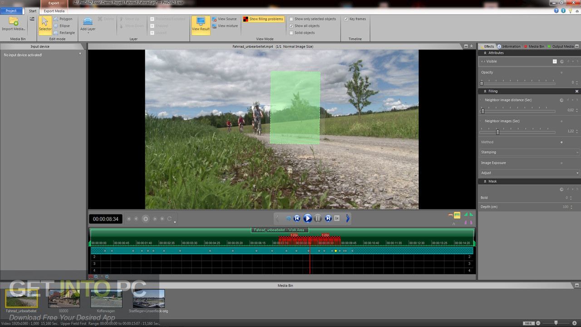Image resolution: width=581 pixels, height=327 pixels.
Task: Select the yellow keyframe diamond on track
Action: 335,251
